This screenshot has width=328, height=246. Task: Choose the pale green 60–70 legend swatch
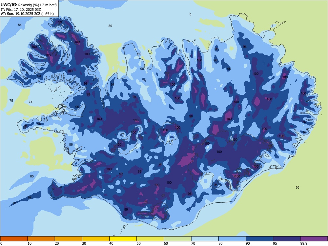(177, 239)
